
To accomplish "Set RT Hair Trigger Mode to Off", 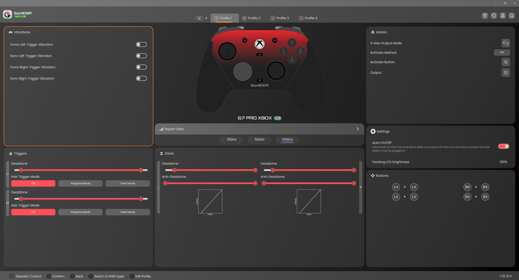I will (33, 212).
